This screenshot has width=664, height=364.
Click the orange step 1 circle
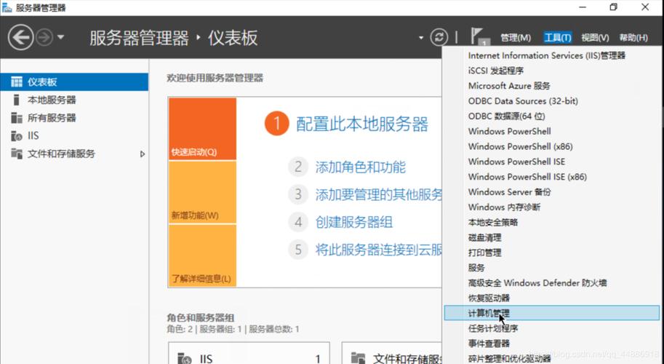(277, 124)
